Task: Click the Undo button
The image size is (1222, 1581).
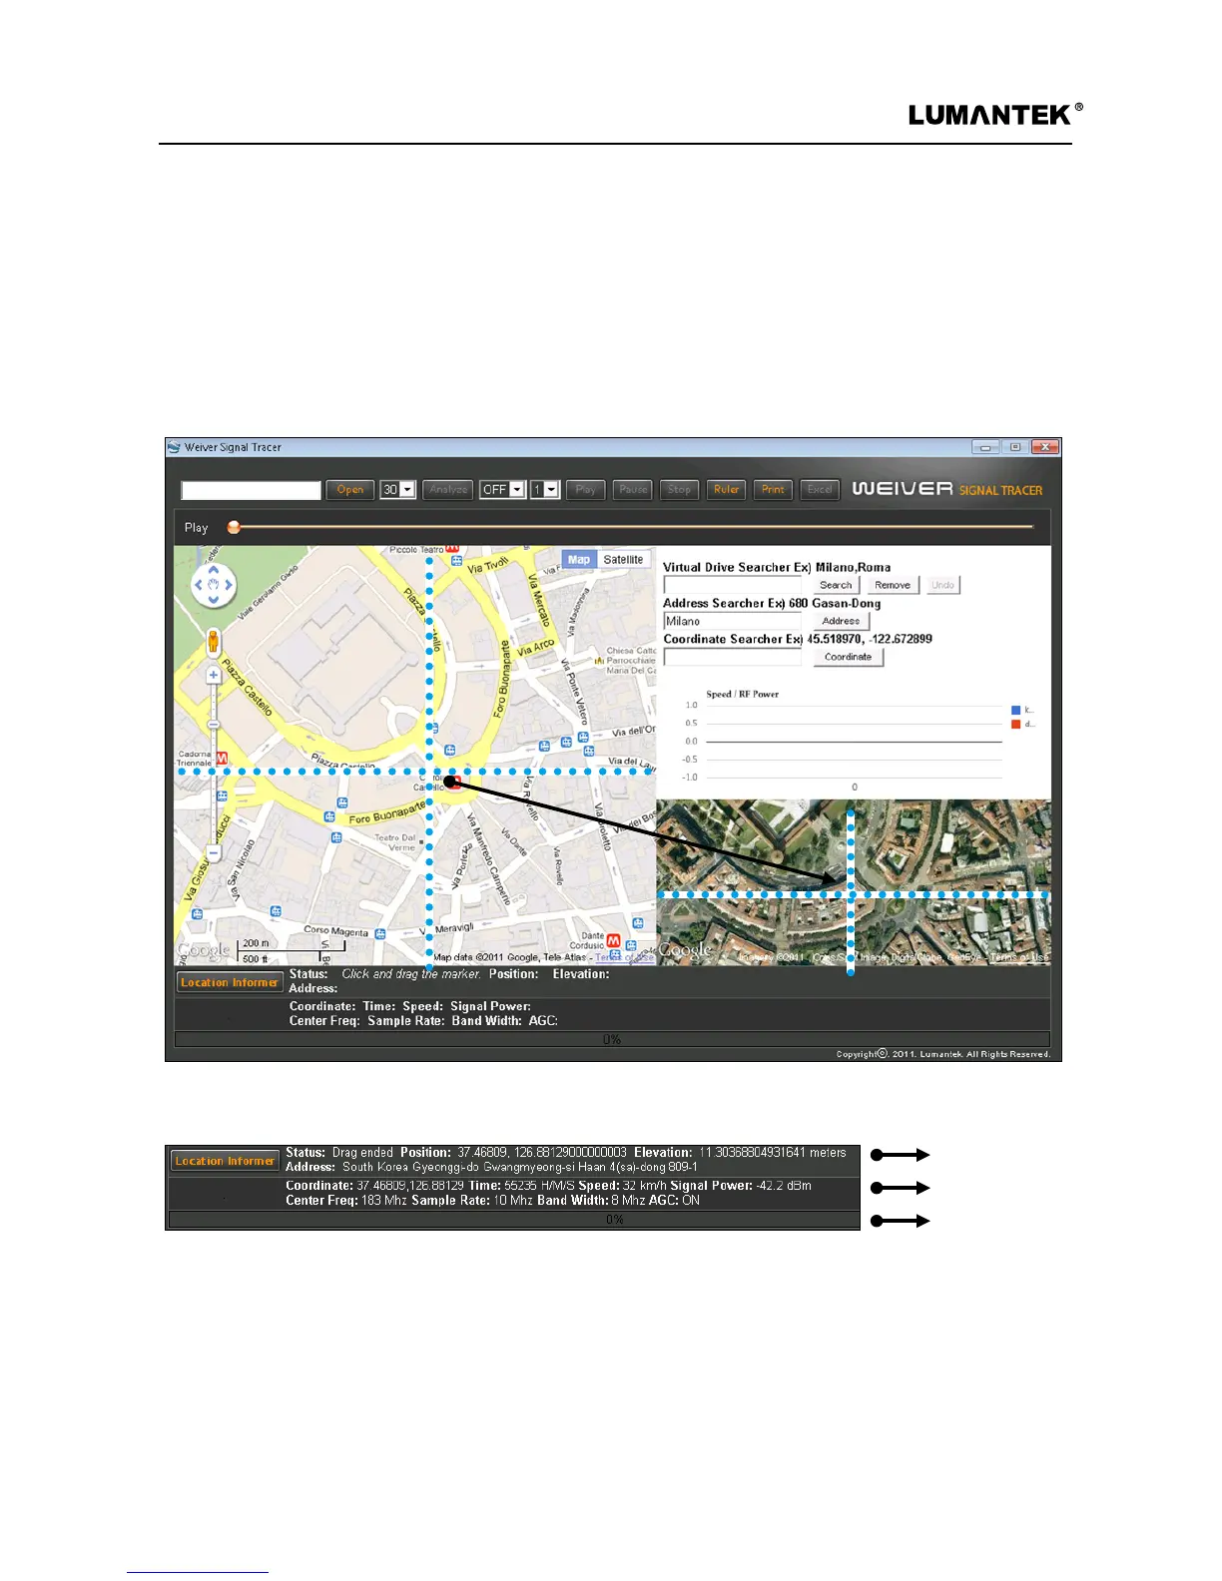Action: click(x=942, y=585)
